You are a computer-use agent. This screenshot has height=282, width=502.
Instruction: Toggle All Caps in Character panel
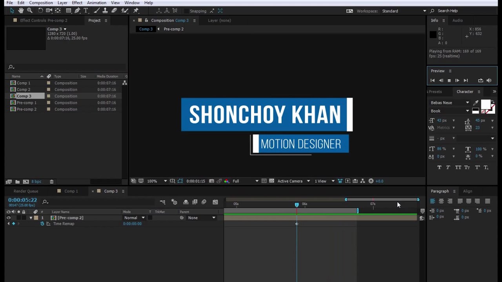tap(458, 167)
